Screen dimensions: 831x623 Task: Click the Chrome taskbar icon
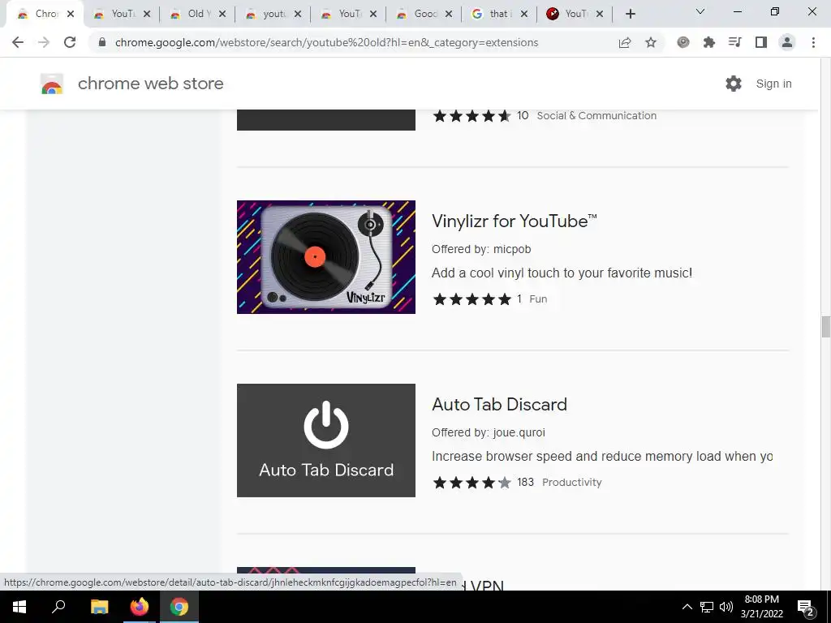click(x=179, y=607)
